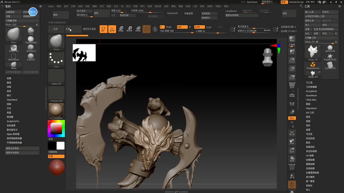Switch to the Scale transform mode

(x=130, y=29)
